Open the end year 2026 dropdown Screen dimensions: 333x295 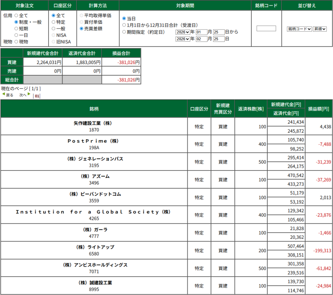182,39
